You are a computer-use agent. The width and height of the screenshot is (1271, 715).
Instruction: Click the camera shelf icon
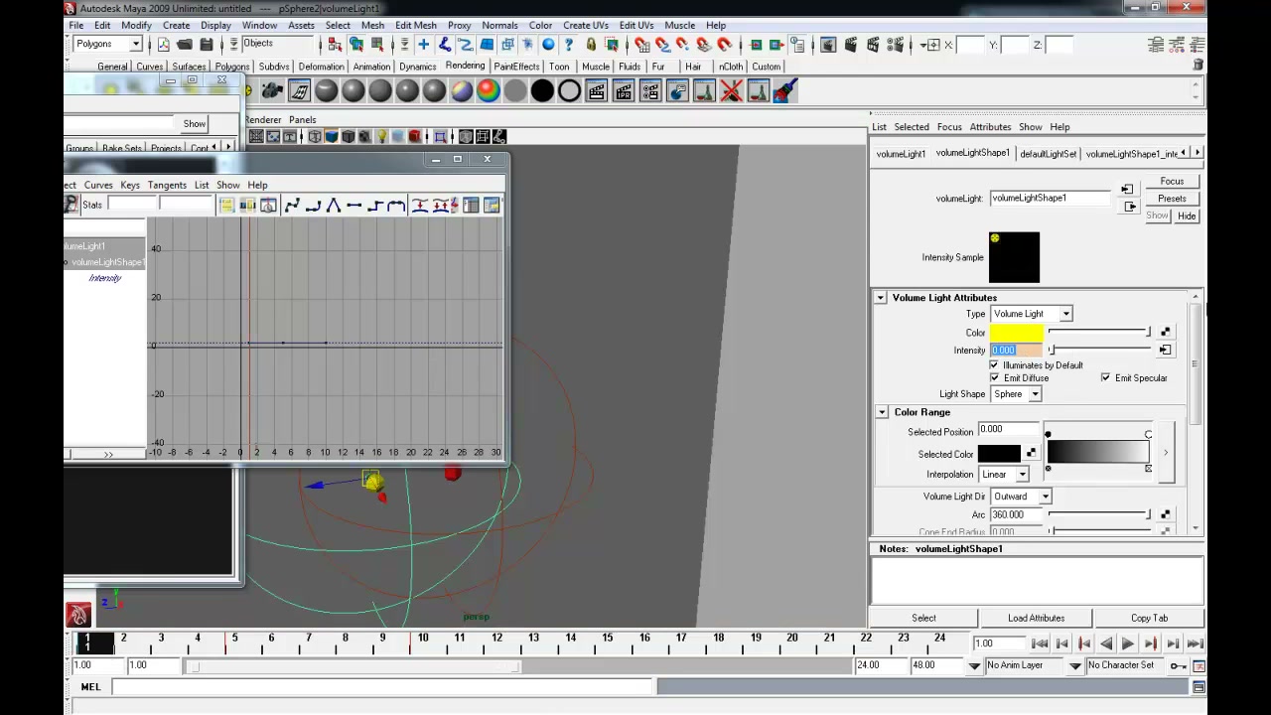272,91
